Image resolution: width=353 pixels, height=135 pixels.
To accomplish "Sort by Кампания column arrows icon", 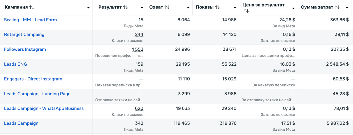I will click(x=32, y=7).
